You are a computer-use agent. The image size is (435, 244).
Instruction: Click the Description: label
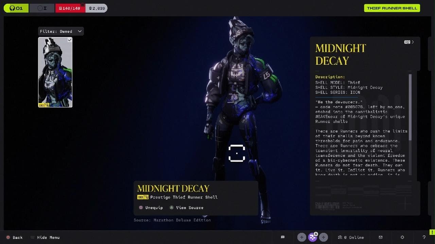point(330,77)
